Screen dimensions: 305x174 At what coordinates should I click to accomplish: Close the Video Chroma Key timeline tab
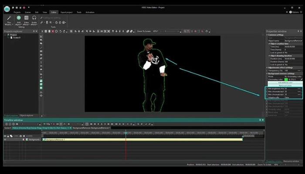click(x=71, y=128)
